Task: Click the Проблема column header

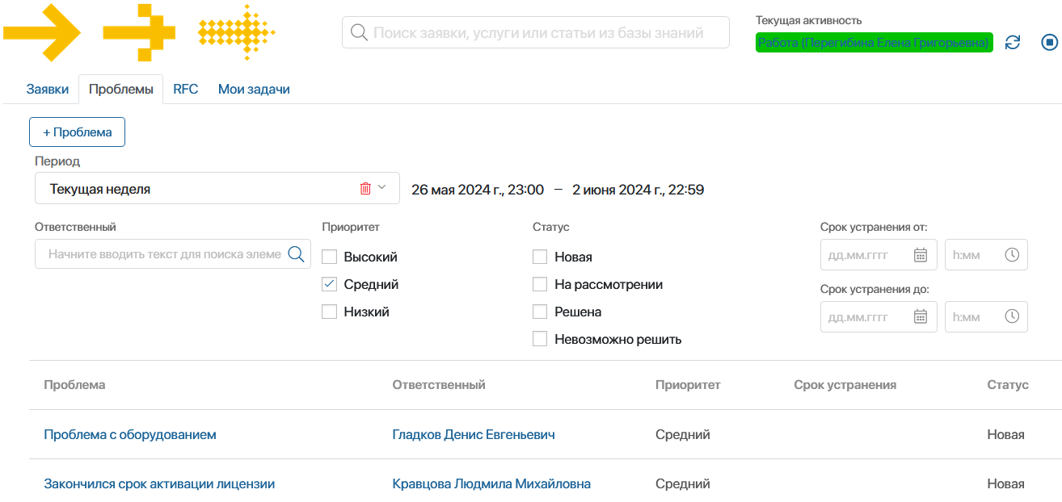Action: (x=74, y=385)
